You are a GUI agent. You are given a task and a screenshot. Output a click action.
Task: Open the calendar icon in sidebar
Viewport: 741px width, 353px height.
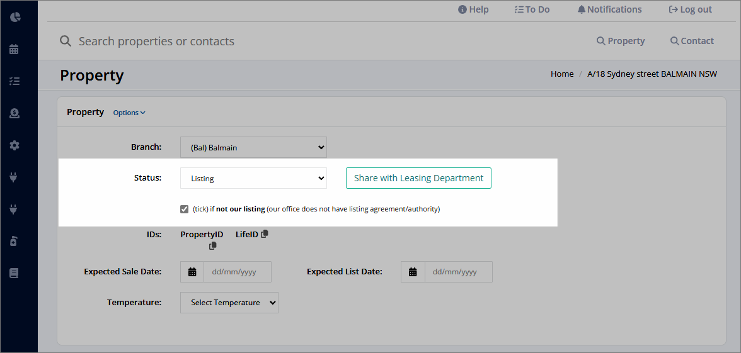pos(14,49)
